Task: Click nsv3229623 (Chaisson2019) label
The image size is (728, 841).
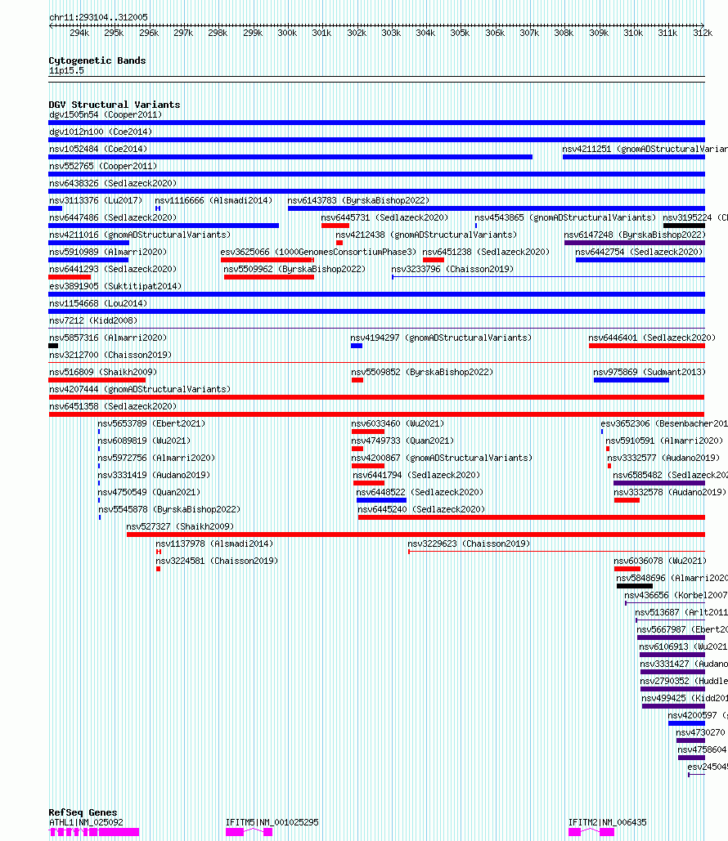Action: (x=469, y=544)
